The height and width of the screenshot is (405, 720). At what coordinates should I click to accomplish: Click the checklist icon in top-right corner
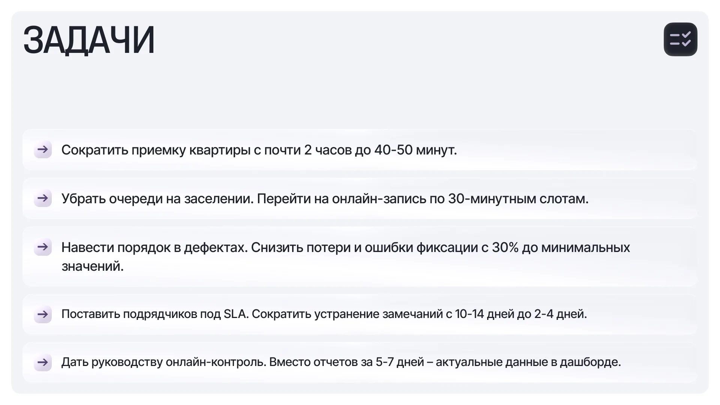[680, 39]
